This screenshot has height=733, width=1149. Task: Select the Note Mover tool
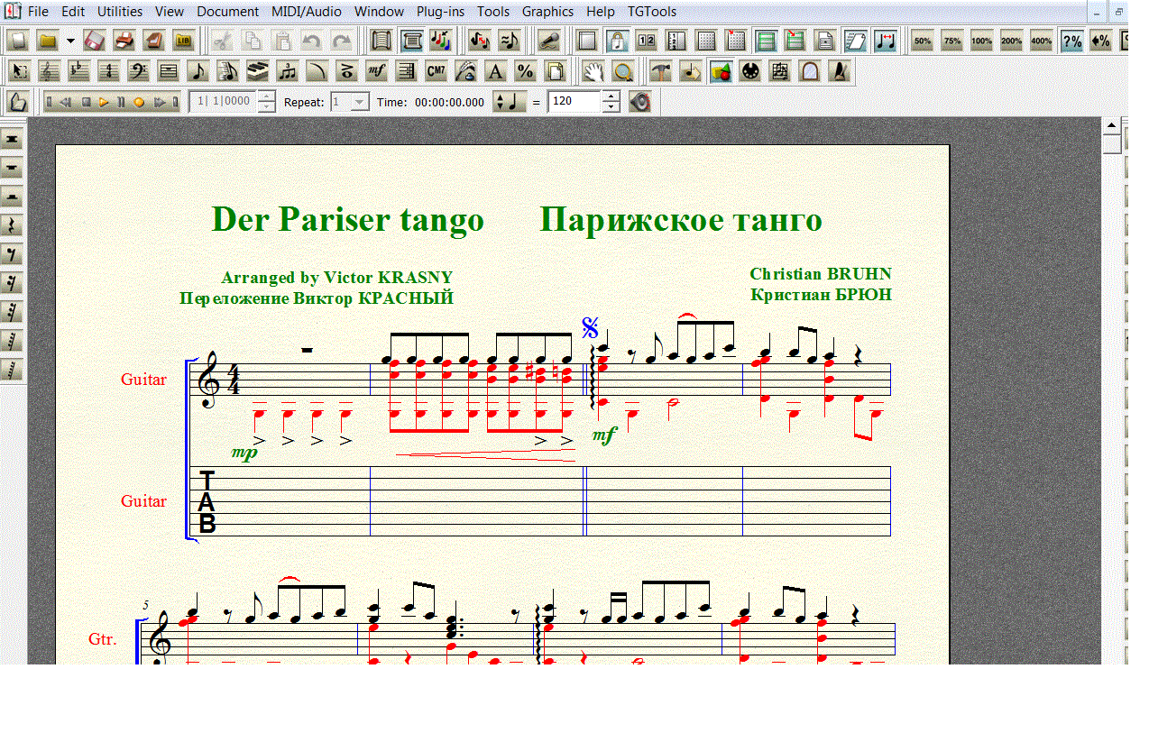[691, 71]
